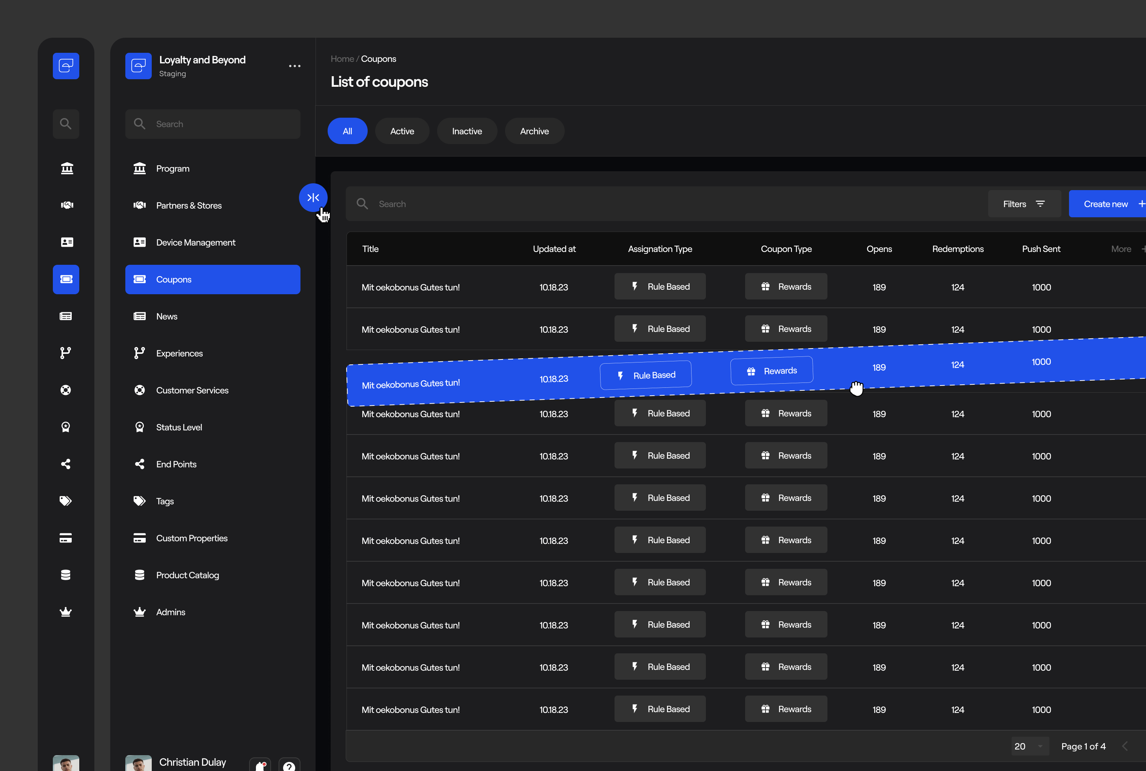The height and width of the screenshot is (771, 1146).
Task: Enable the Inactive coupons filter
Action: click(467, 131)
